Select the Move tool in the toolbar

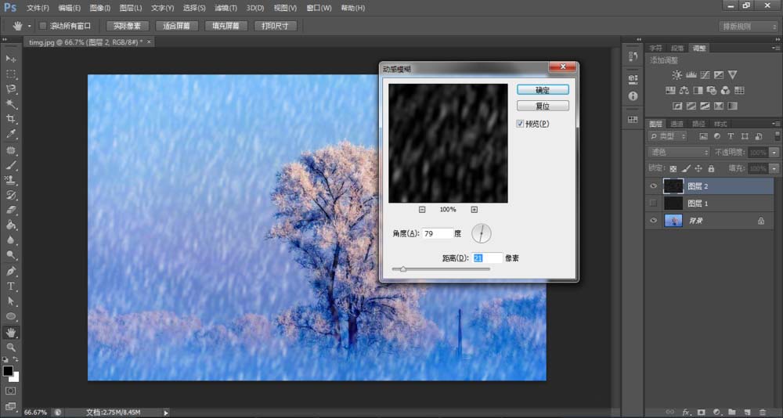pos(11,59)
